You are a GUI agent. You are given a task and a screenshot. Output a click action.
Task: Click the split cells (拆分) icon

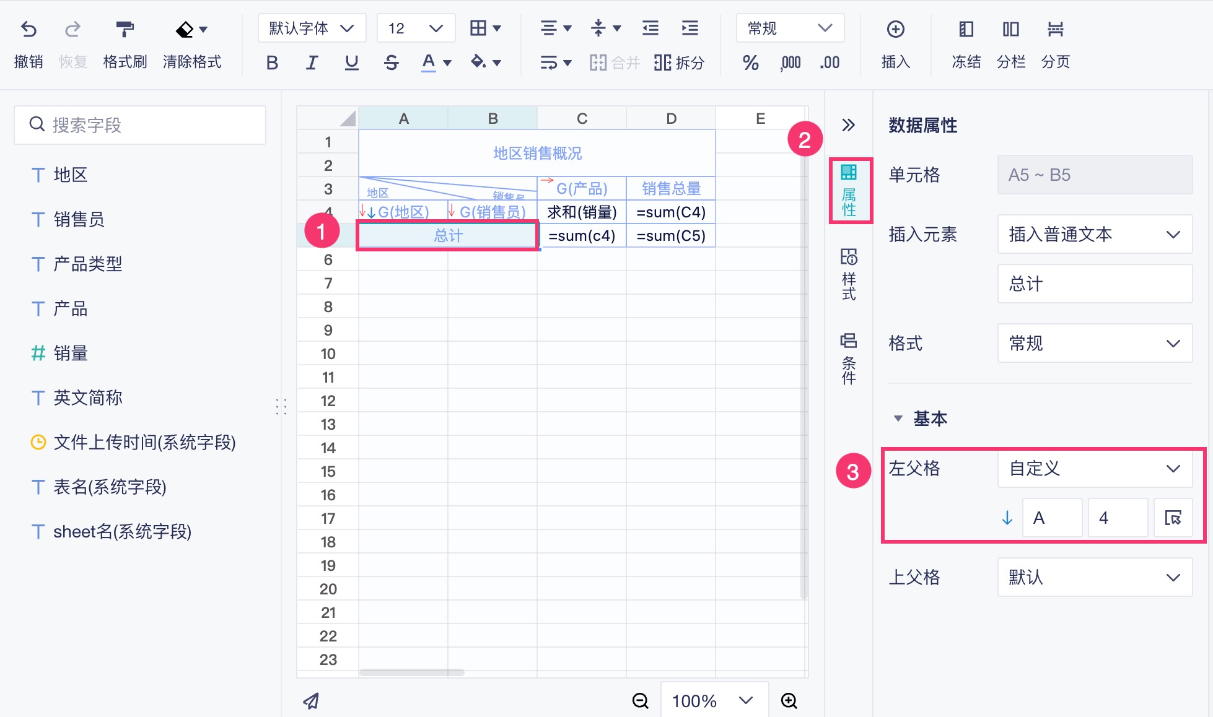coord(662,63)
